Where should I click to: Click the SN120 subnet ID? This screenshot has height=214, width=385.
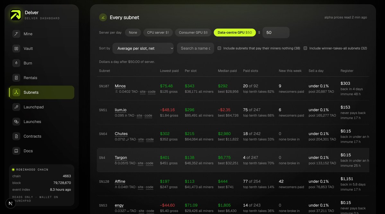pyautogui.click(x=104, y=182)
